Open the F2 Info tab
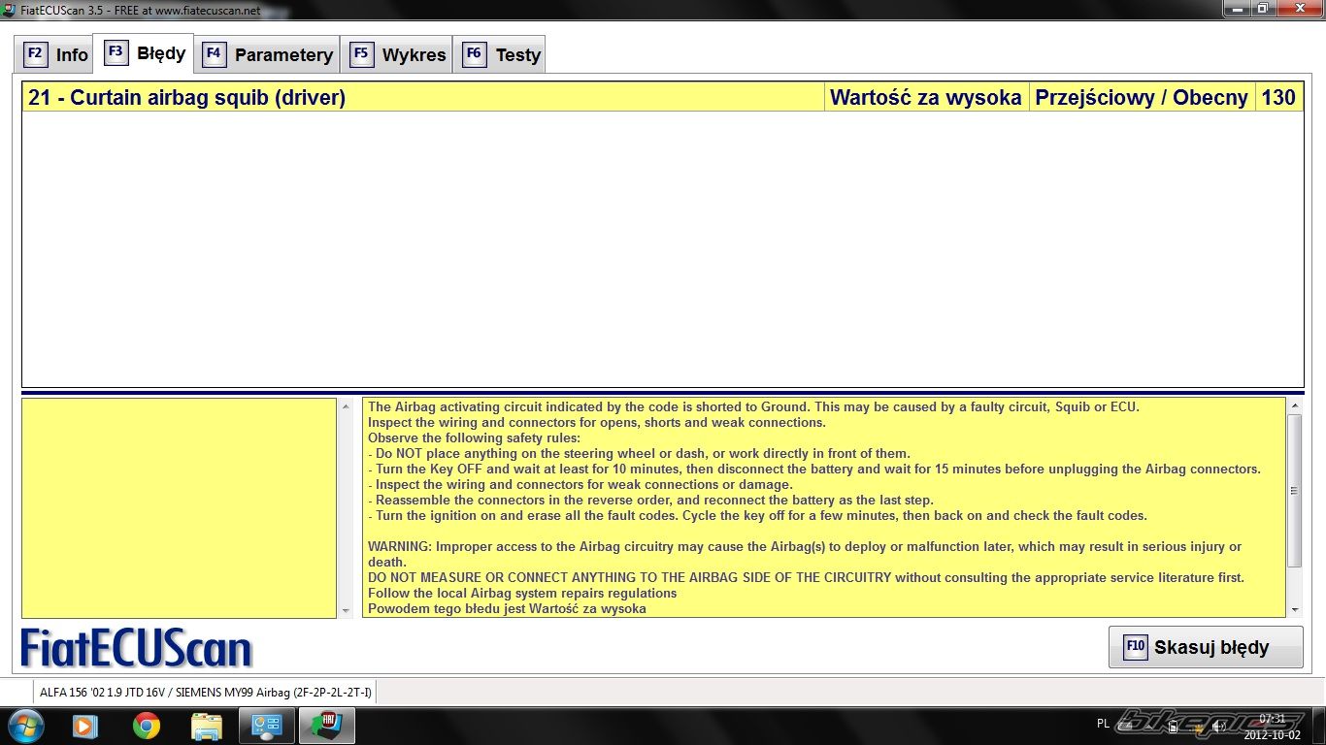Viewport: 1326px width, 745px height. coord(56,54)
